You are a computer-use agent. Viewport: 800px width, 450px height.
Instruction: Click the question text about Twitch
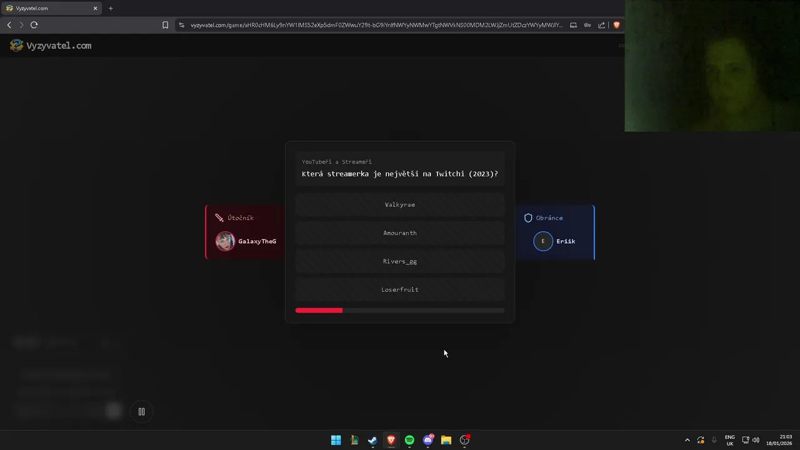click(400, 174)
